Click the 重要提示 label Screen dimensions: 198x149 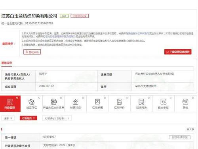click(8, 44)
